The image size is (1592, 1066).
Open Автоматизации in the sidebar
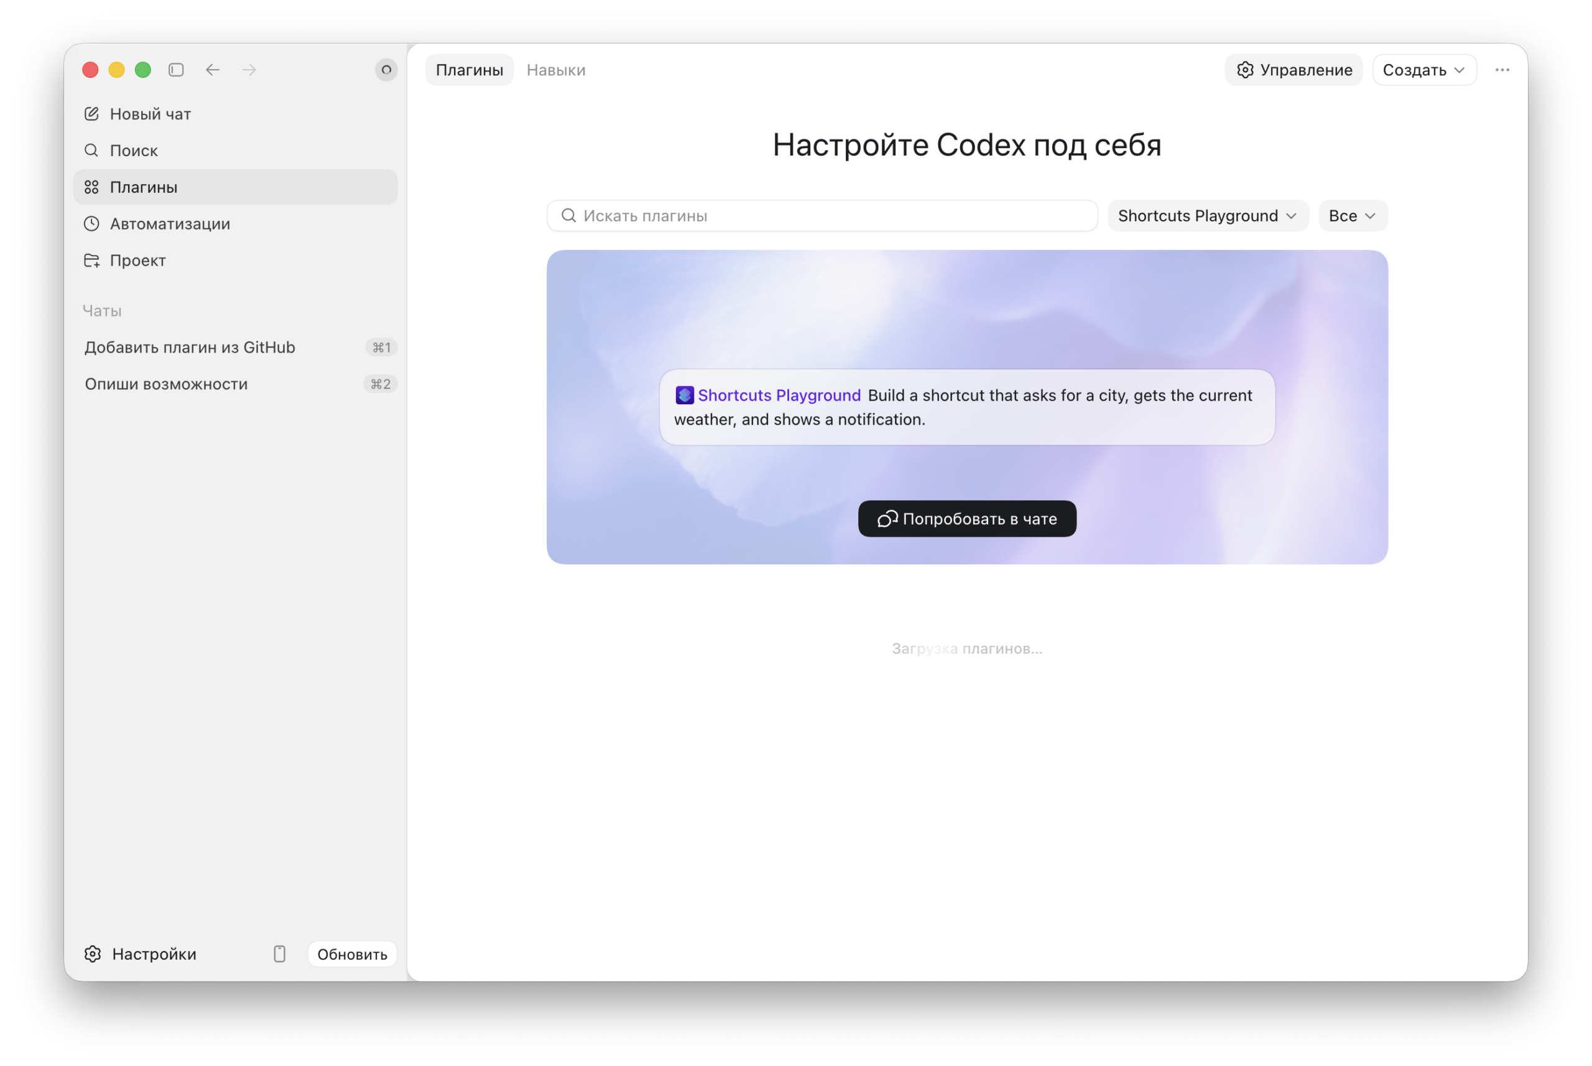[x=235, y=224]
